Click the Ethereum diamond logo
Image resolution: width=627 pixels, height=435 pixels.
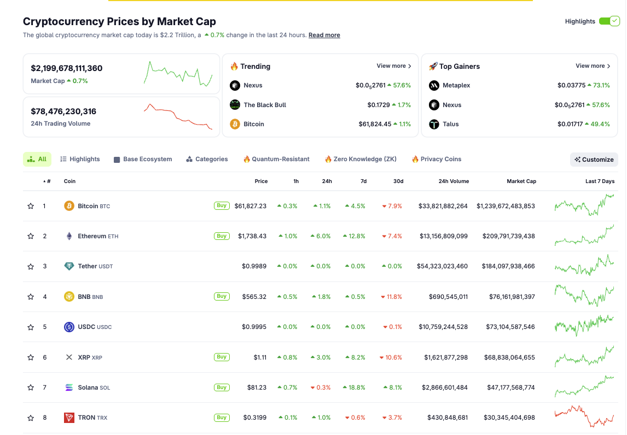(69, 236)
